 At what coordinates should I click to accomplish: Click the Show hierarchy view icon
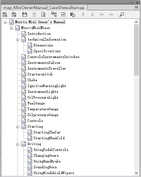pos(54,15)
